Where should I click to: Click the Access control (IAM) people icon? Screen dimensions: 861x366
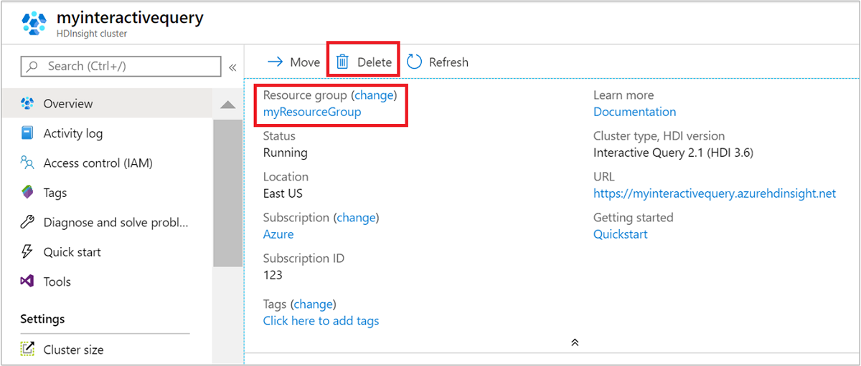tap(28, 163)
